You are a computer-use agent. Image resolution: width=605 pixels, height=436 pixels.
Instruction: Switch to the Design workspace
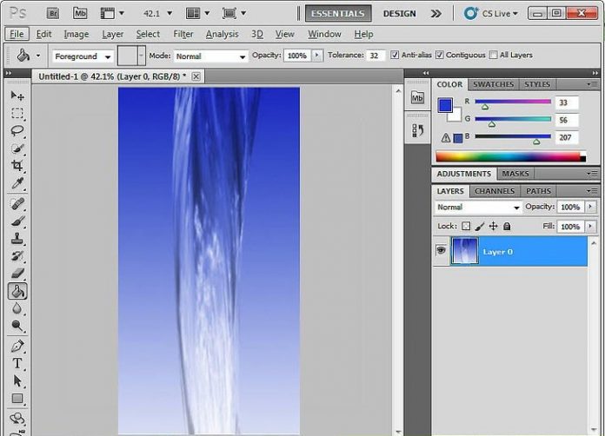(x=399, y=13)
